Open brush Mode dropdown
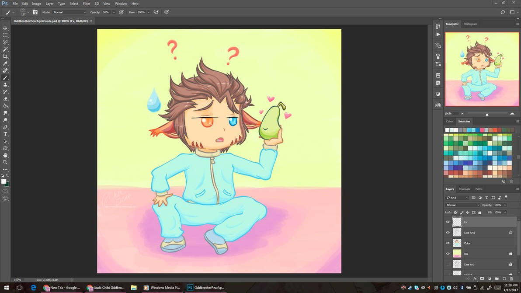Viewport: 521px width, 293px height. (69, 12)
